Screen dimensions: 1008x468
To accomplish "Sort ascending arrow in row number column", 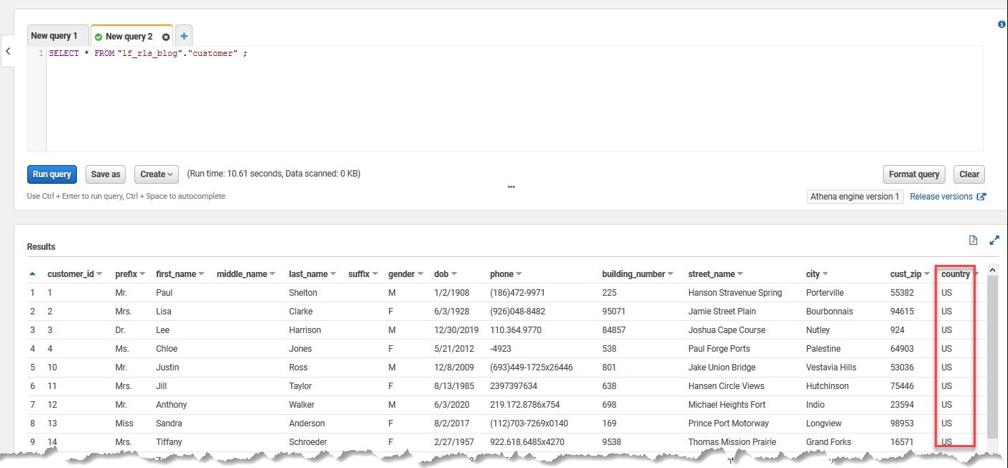I will (x=32, y=273).
